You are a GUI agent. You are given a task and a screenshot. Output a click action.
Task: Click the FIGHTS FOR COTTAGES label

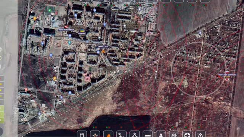point(227,75)
